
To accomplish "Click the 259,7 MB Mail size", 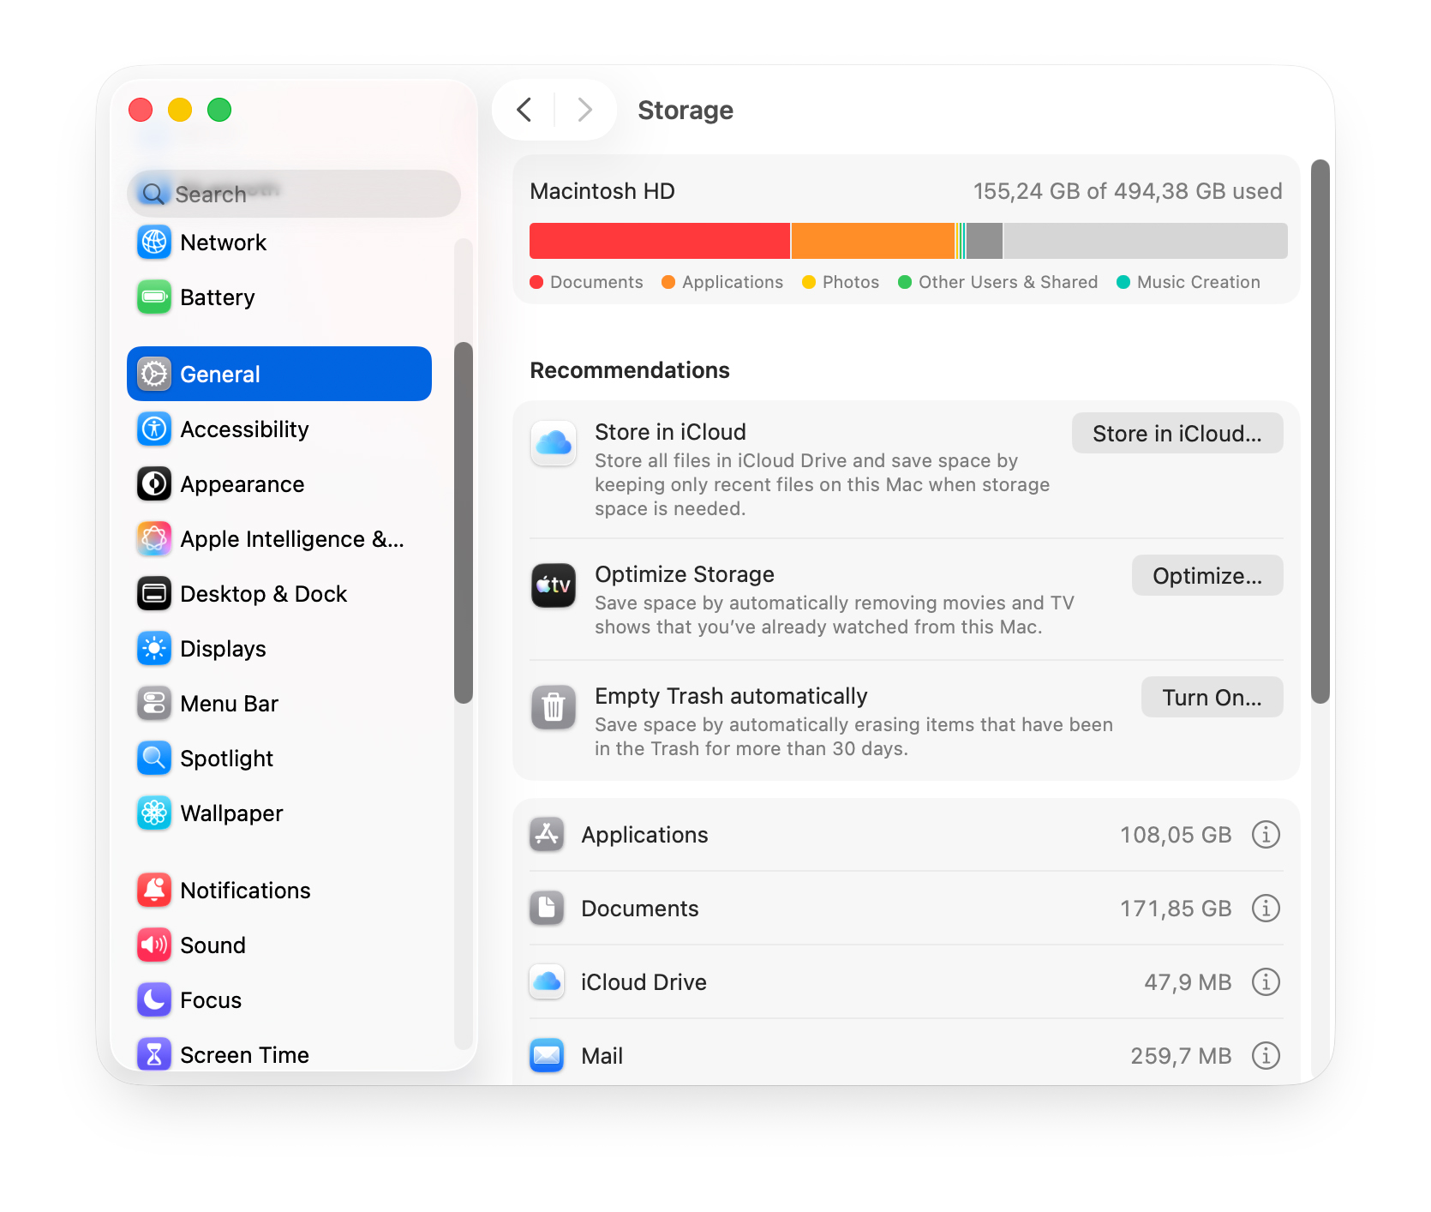I will [x=1181, y=1056].
